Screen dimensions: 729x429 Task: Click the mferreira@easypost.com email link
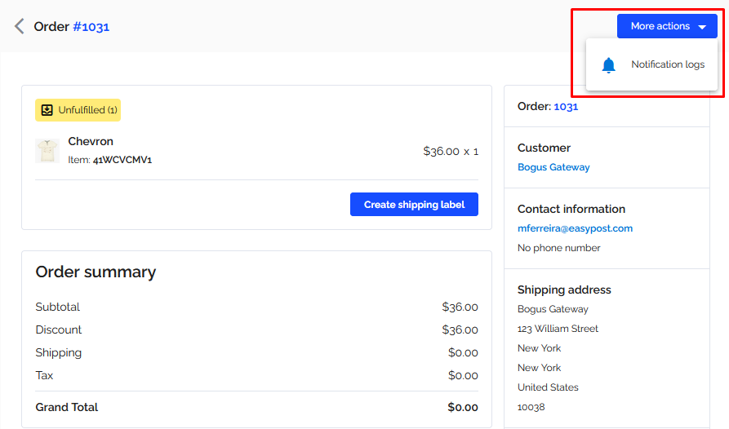click(x=575, y=228)
